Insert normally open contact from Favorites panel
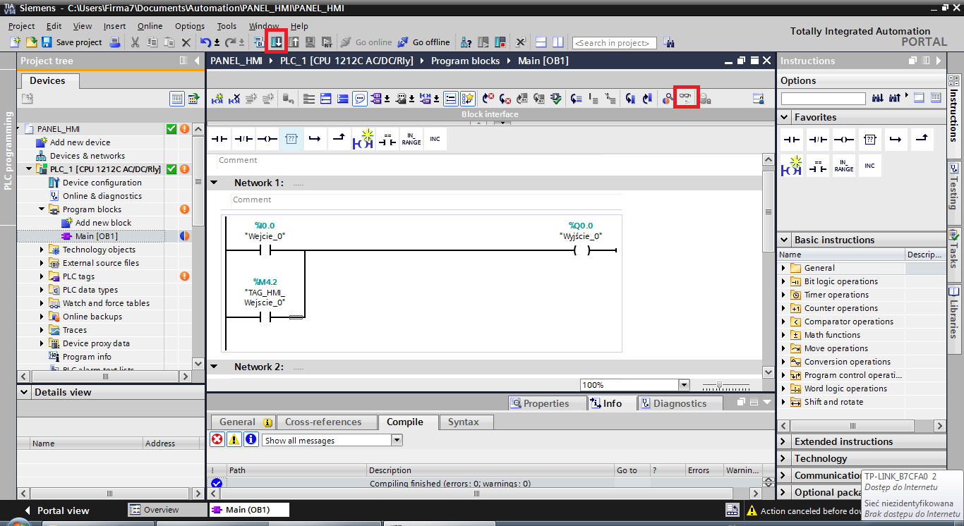 [x=792, y=140]
